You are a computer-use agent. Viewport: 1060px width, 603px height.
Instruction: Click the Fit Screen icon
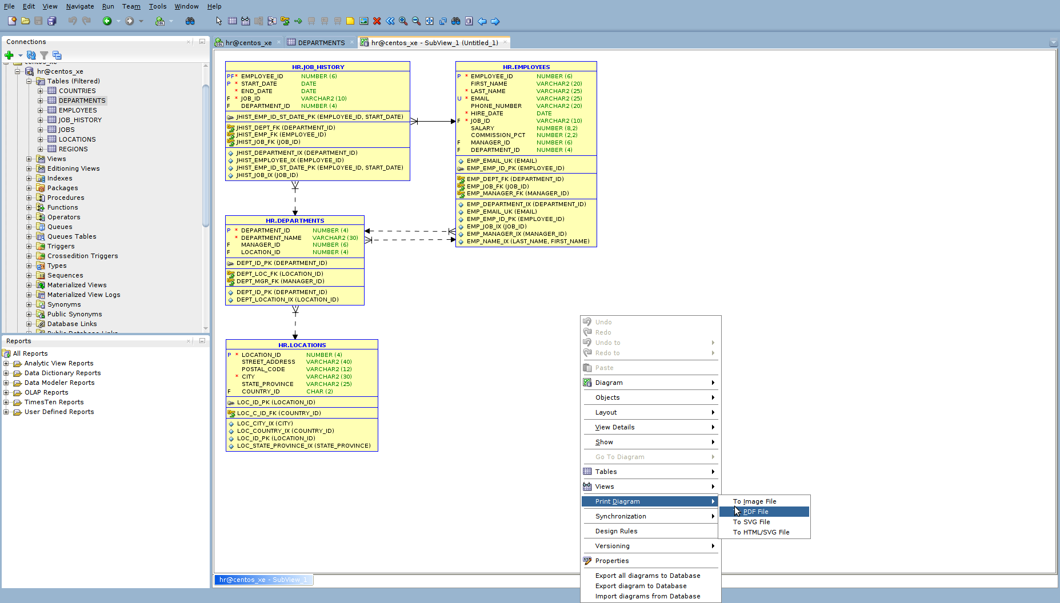click(429, 21)
